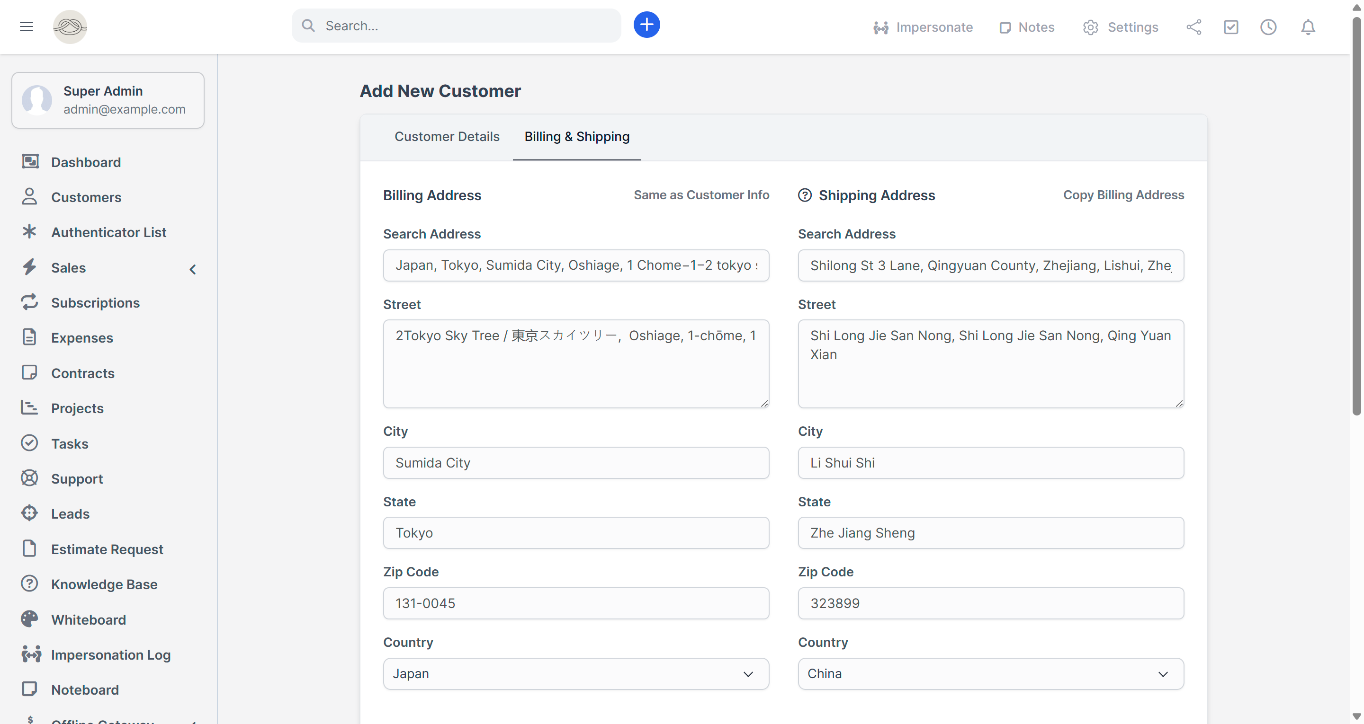Open Notes in the top bar
Viewport: 1364px width, 724px height.
point(1026,27)
